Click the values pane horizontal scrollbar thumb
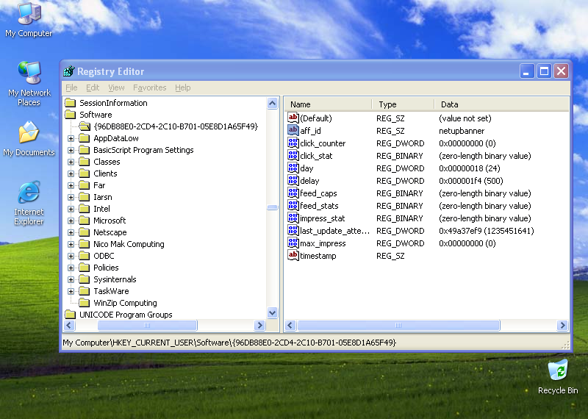 [398, 326]
